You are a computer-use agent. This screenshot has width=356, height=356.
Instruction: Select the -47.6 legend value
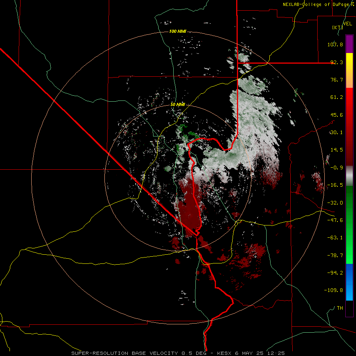[335, 220]
